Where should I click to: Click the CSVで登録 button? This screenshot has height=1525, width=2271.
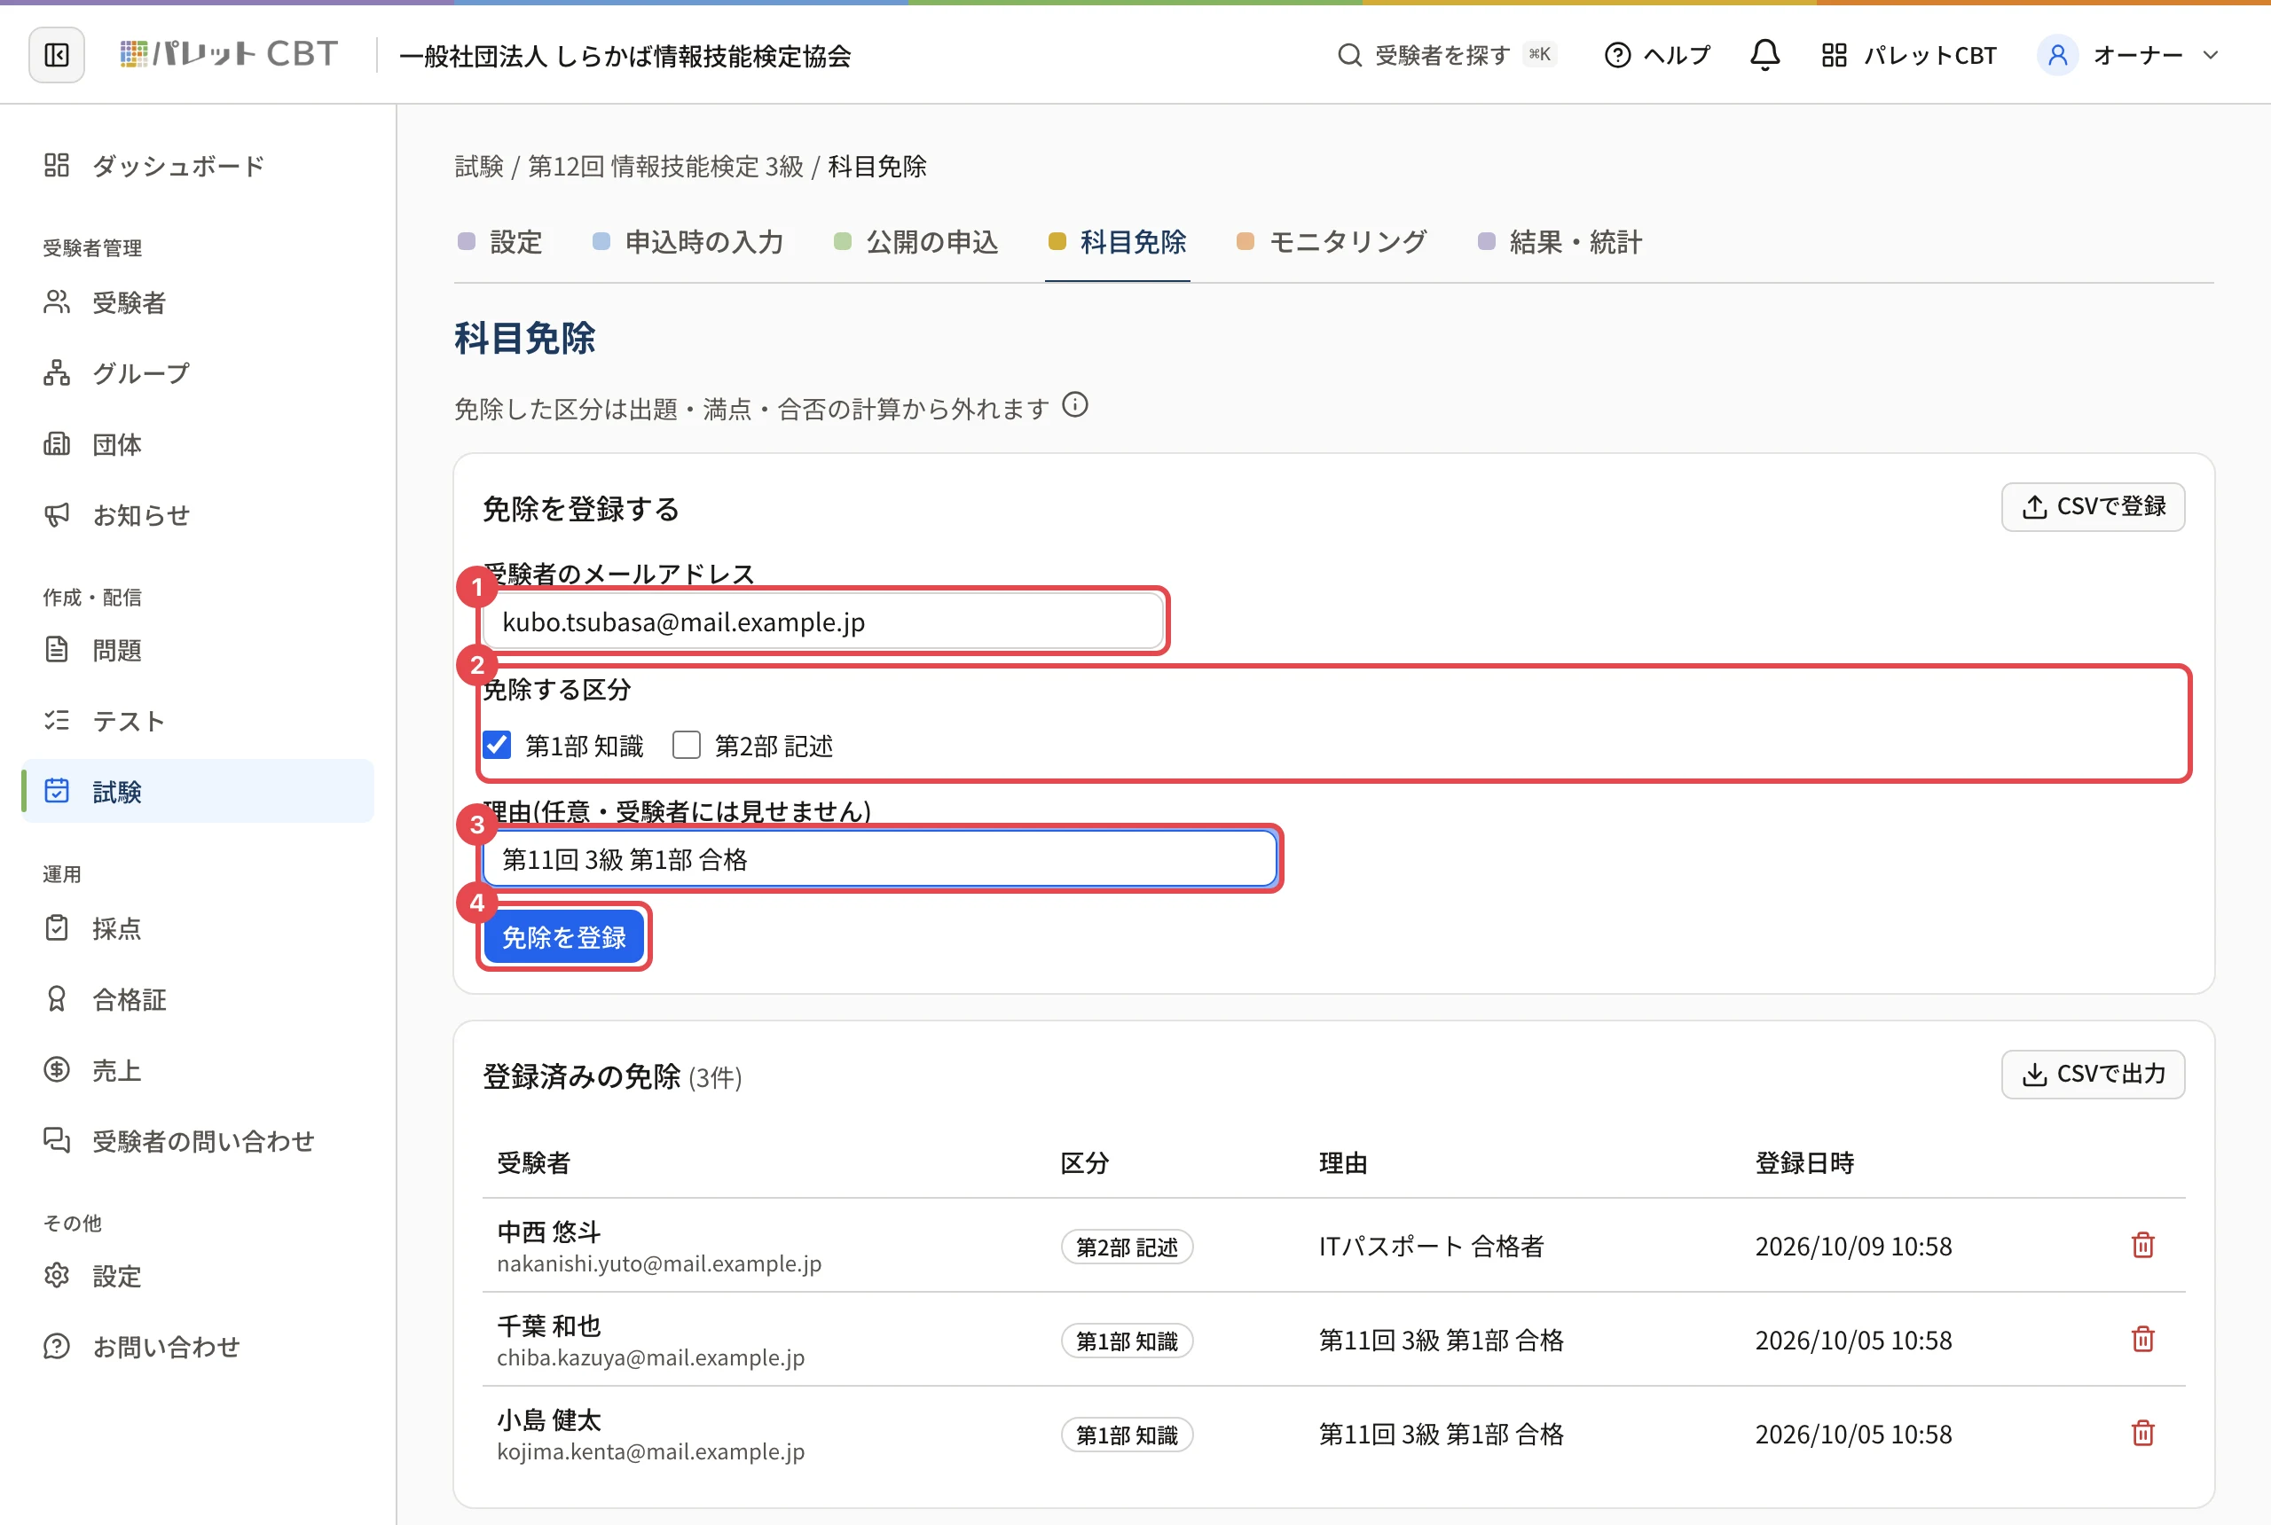click(2093, 507)
